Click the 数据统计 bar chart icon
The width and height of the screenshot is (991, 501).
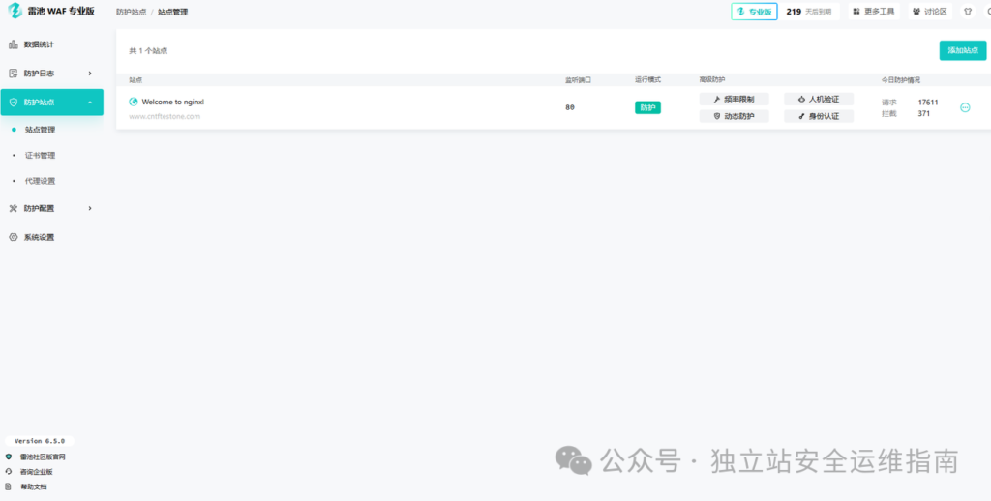pyautogui.click(x=14, y=44)
